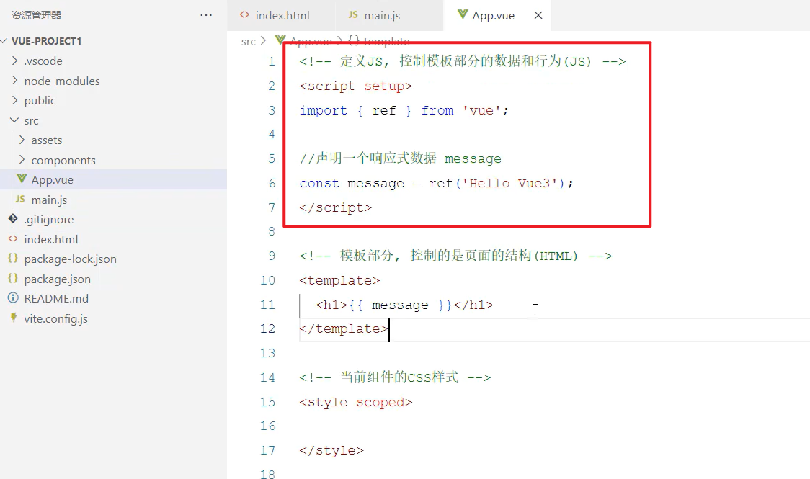Click the git icon beside .gitignore

[13, 219]
